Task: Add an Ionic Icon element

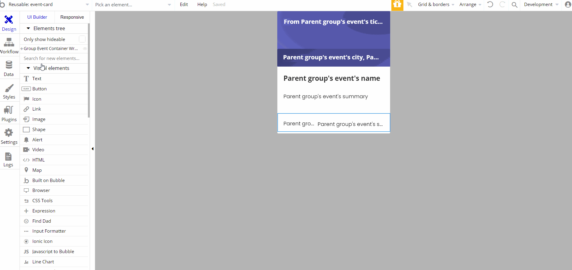Action: 54,241
